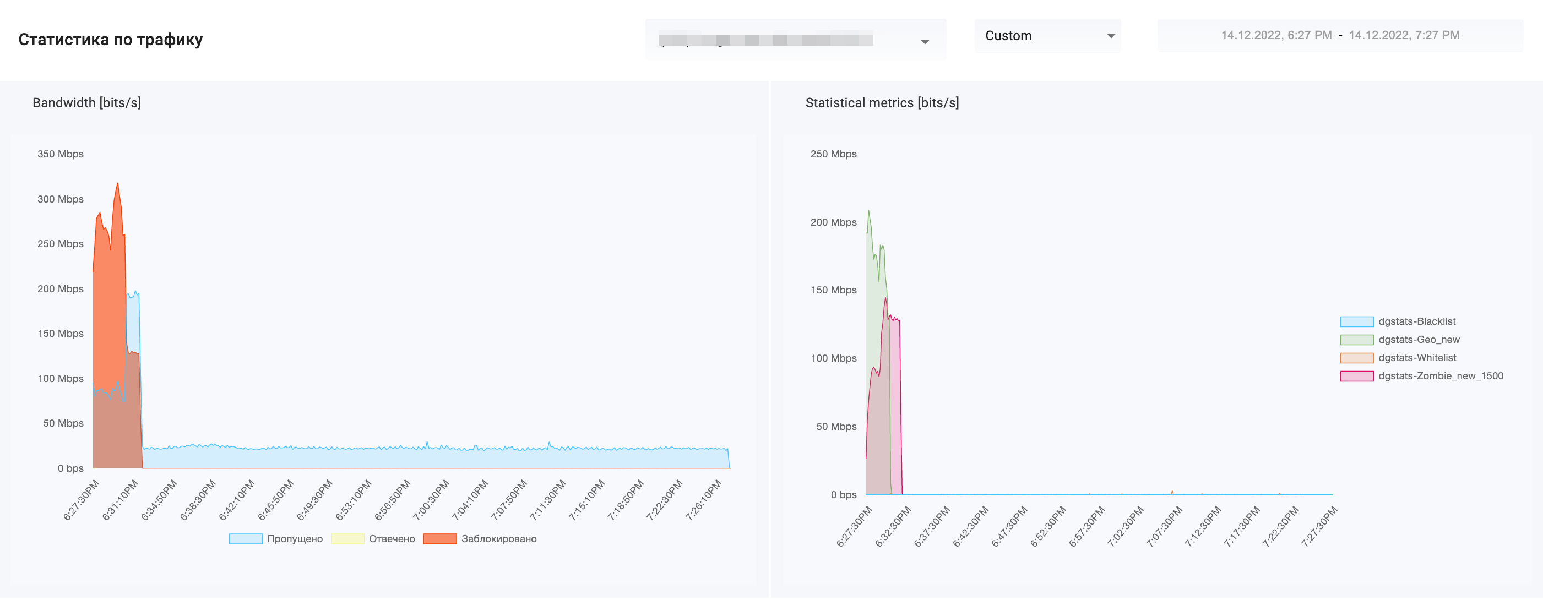Click the Statistical metrics [bits/s] title
The width and height of the screenshot is (1543, 600).
tap(882, 103)
